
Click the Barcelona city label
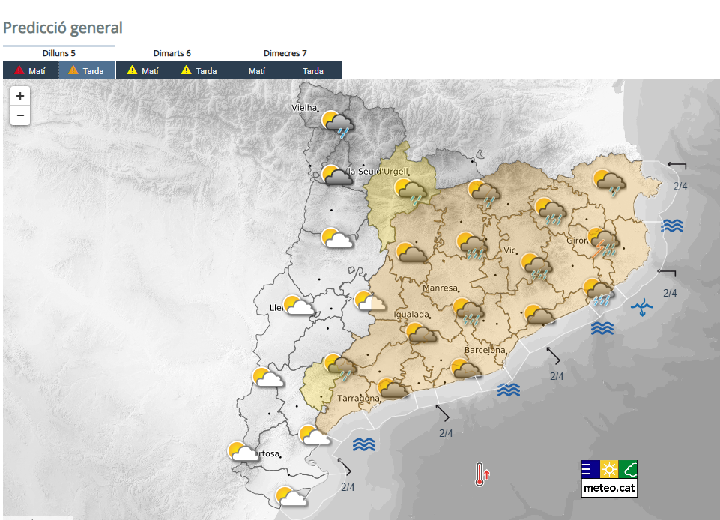(x=485, y=350)
